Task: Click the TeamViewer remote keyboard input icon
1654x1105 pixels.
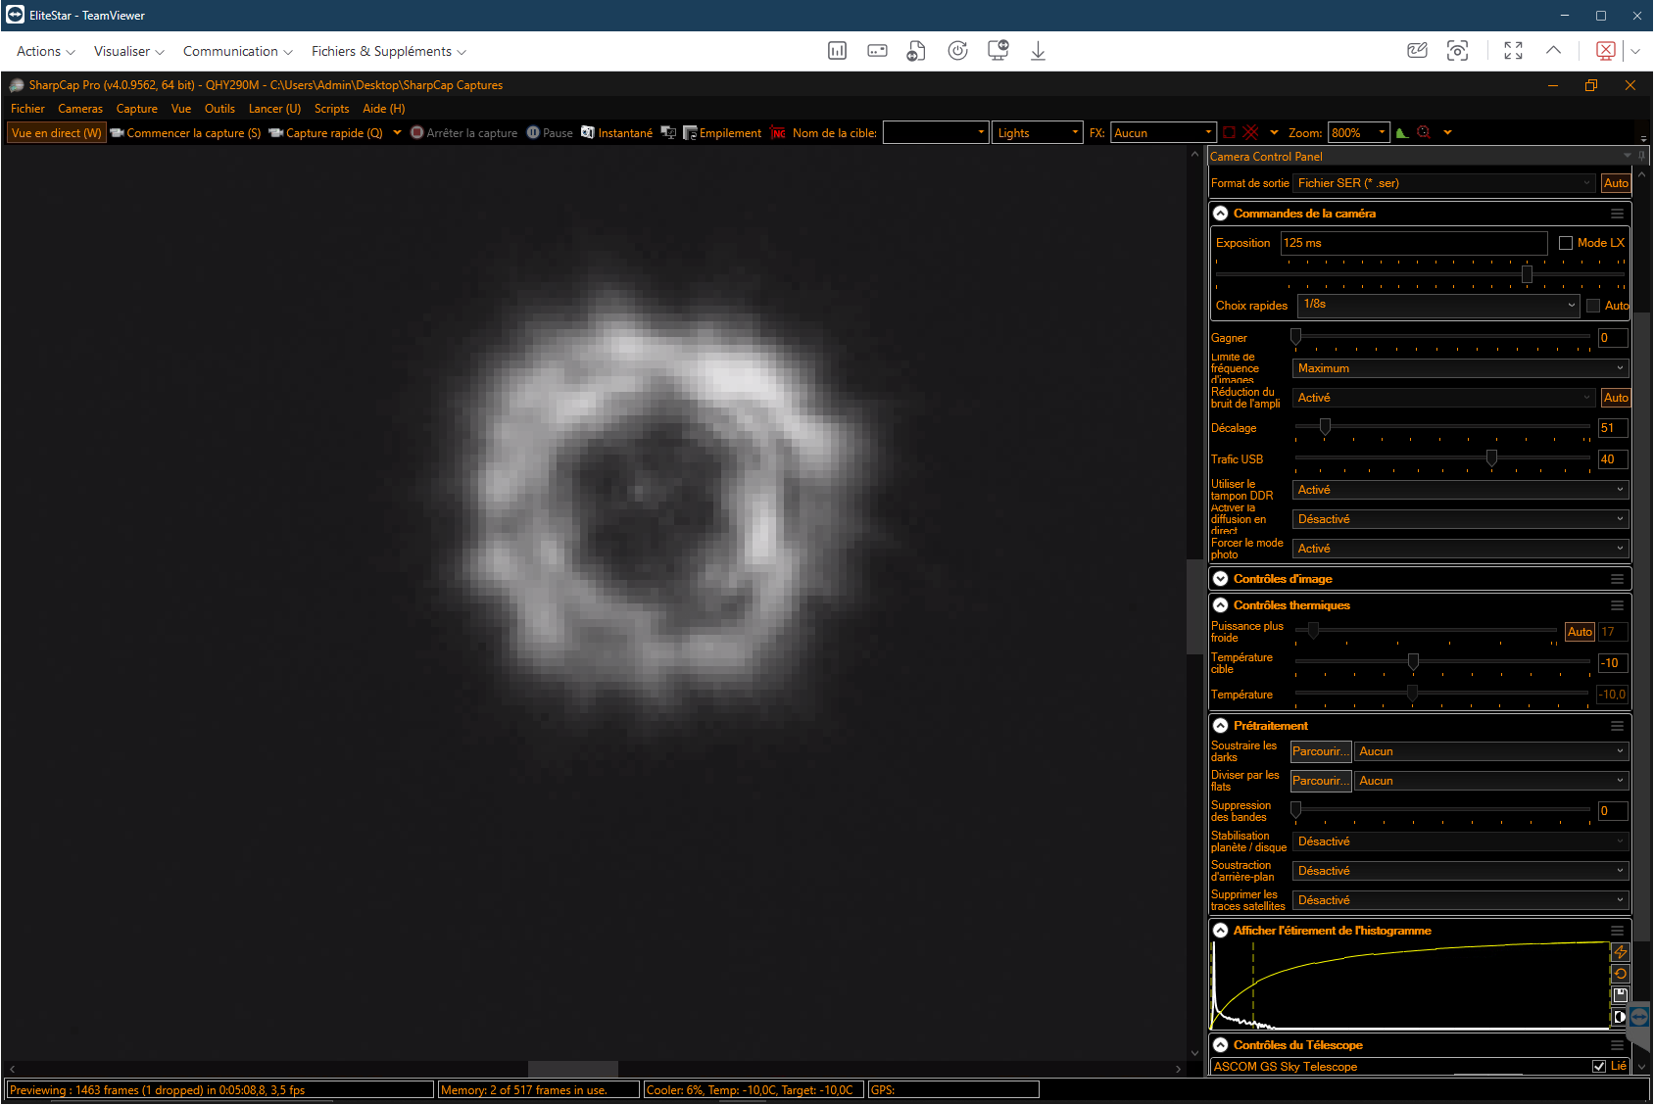Action: coord(877,51)
